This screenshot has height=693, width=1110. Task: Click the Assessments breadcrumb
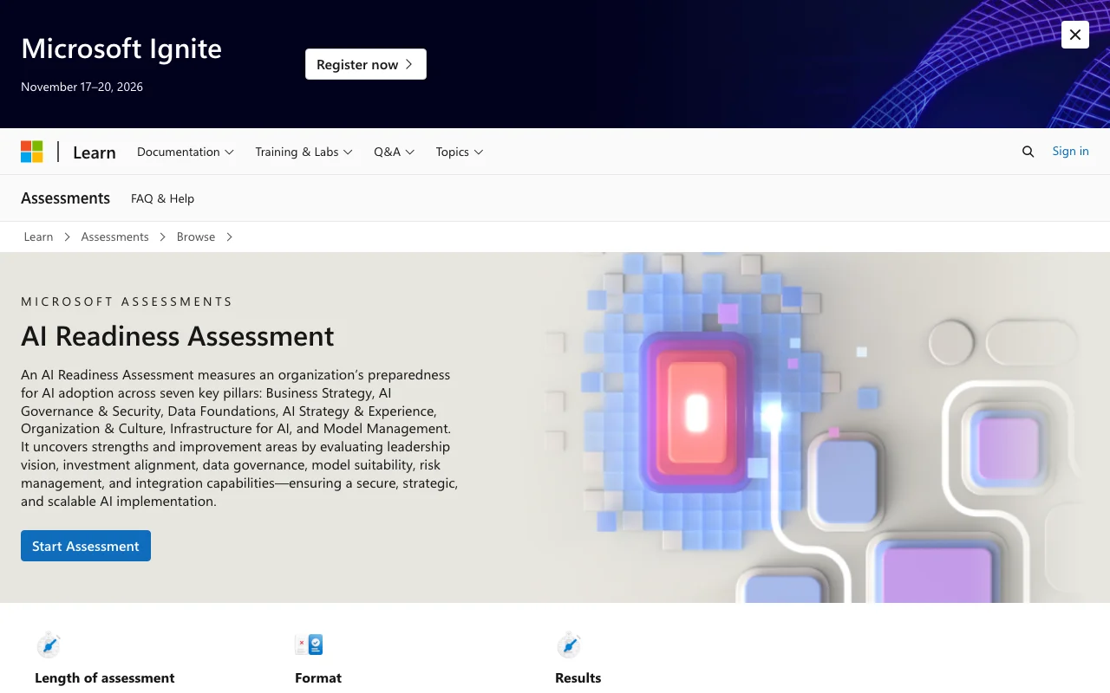coord(114,236)
